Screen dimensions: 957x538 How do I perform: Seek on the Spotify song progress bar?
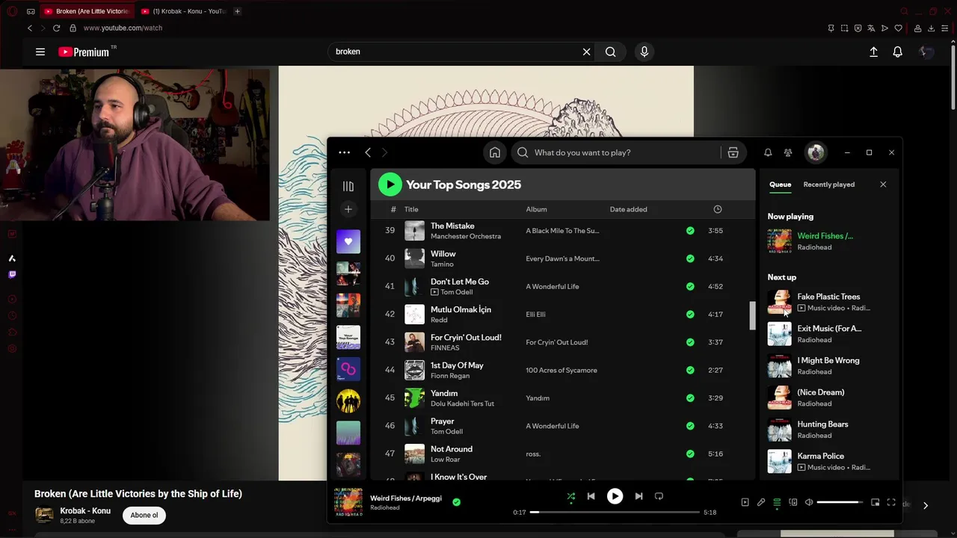coord(615,513)
